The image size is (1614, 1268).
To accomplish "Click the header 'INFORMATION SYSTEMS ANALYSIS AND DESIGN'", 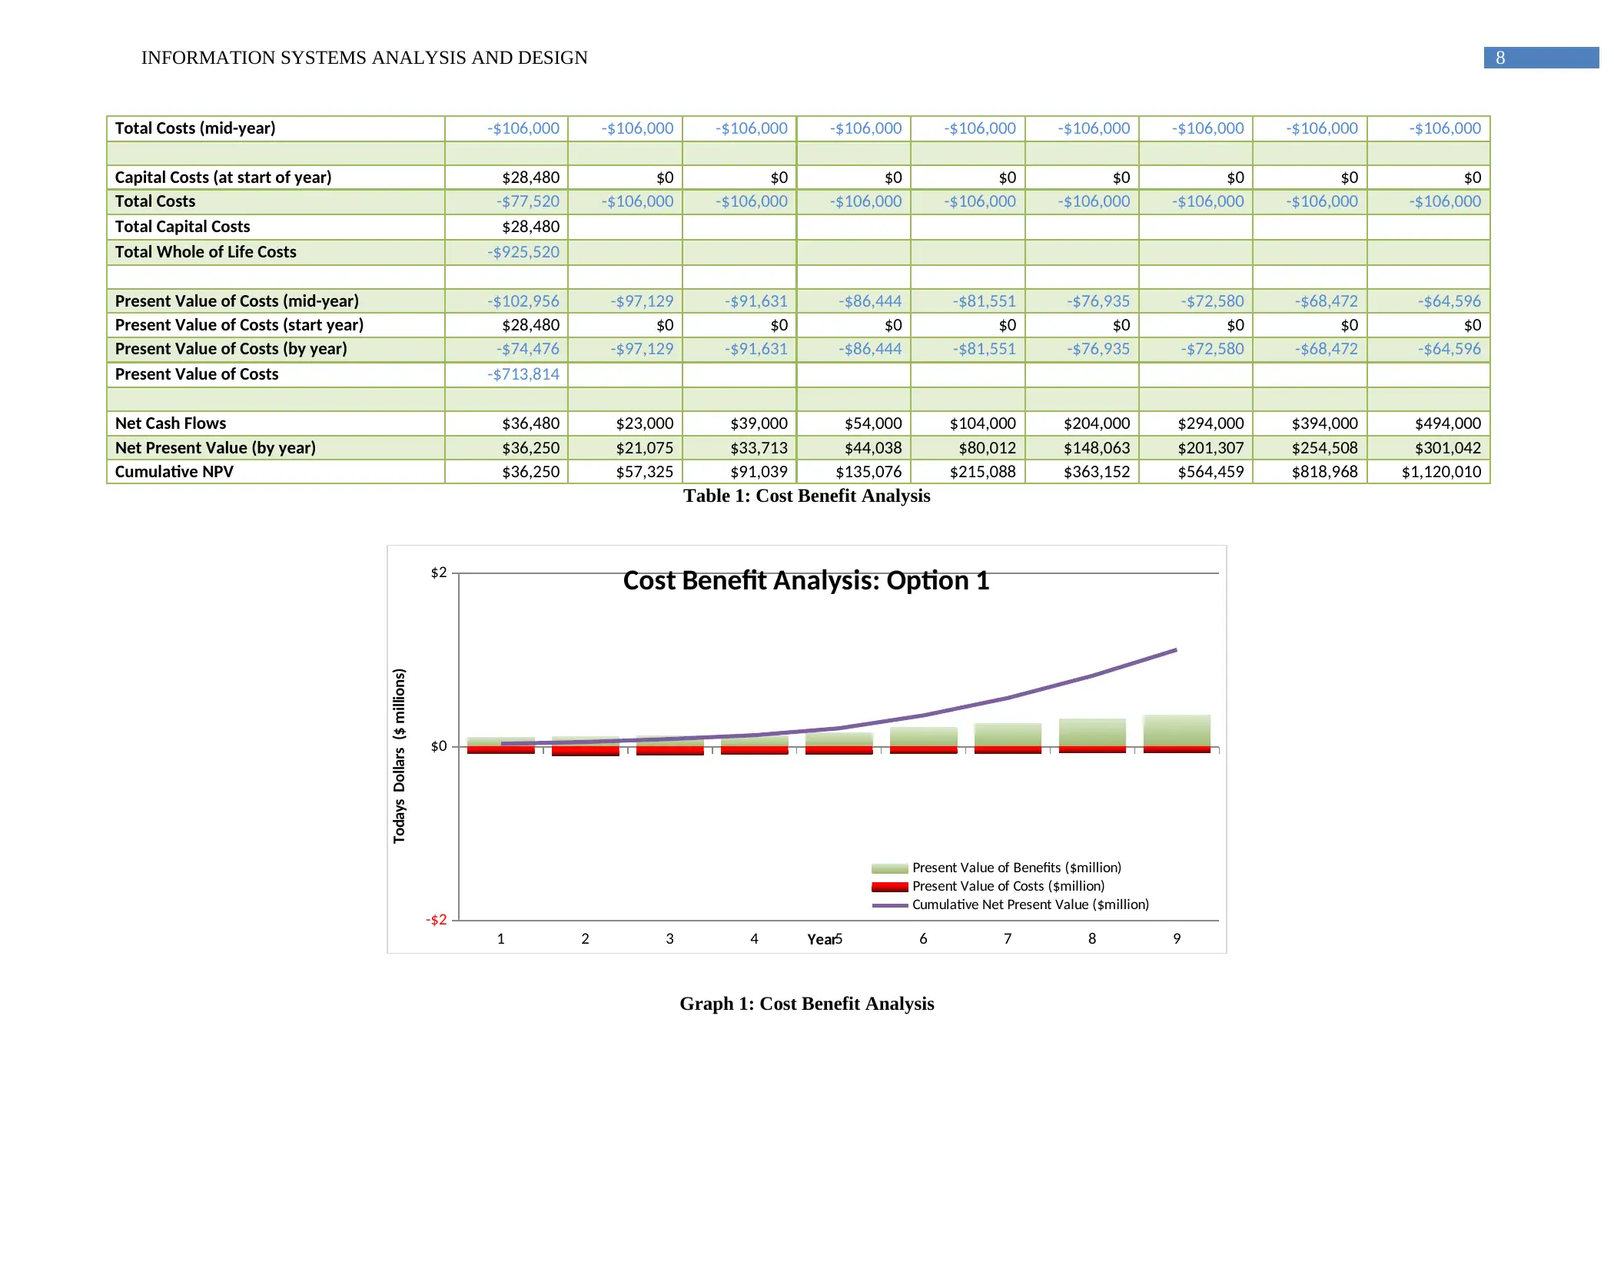I will tap(364, 58).
